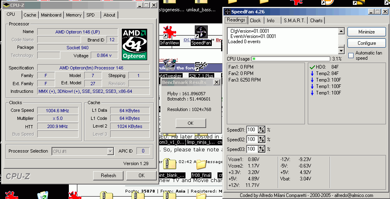390x199 pixels.
Task: Click the SpeedFan log scroll up arrow
Action: (341, 31)
